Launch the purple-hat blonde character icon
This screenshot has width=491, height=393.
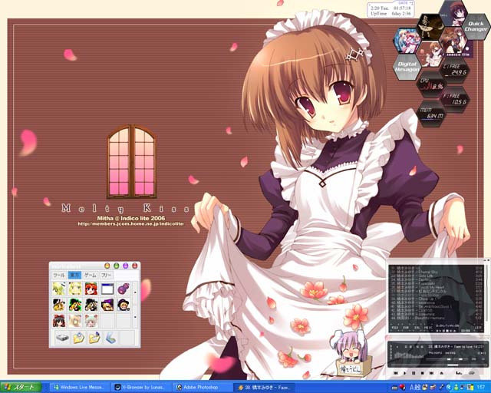pos(107,305)
